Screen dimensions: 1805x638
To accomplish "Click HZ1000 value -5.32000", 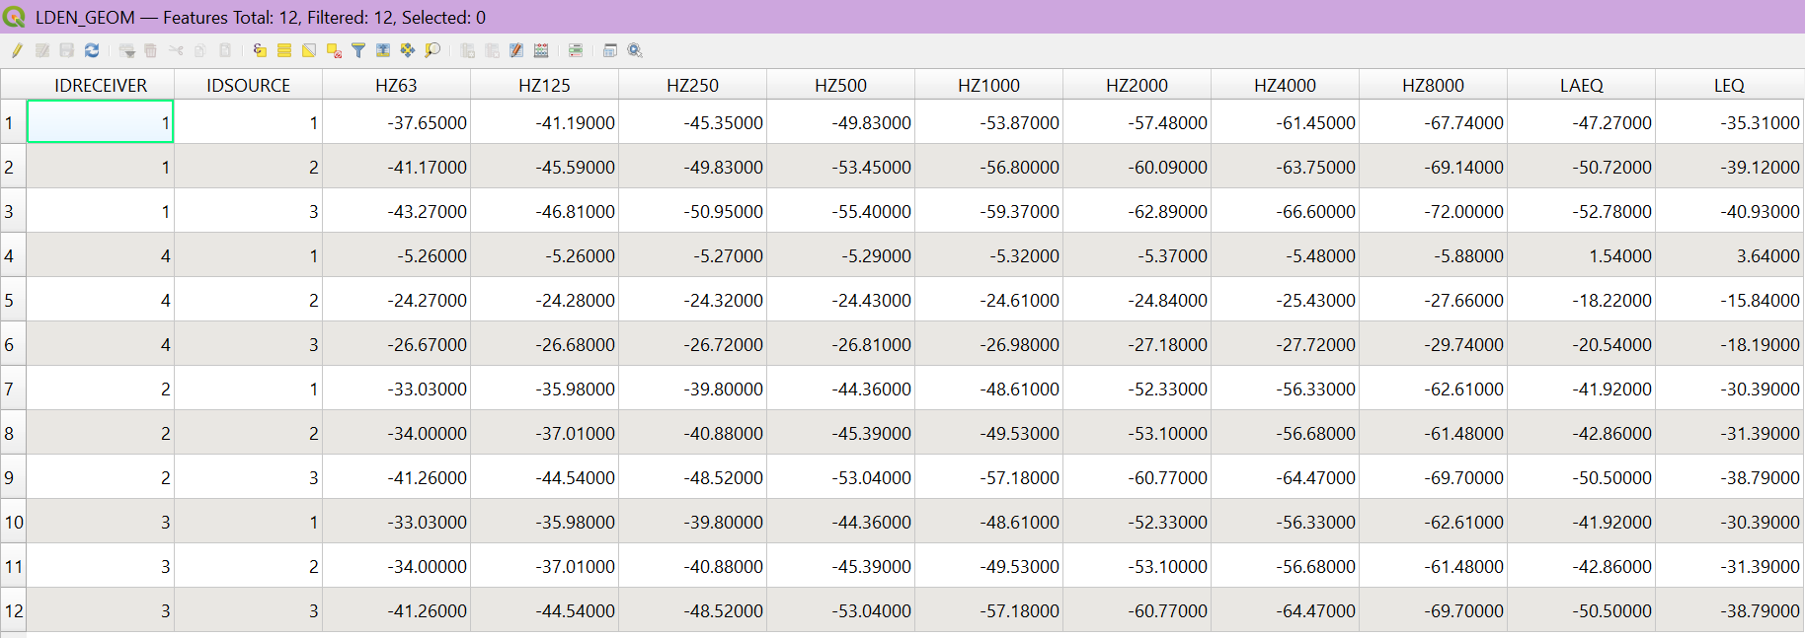I will point(989,255).
